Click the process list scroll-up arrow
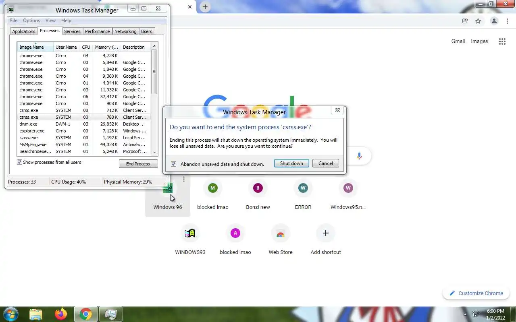The width and height of the screenshot is (516, 322). [x=154, y=46]
